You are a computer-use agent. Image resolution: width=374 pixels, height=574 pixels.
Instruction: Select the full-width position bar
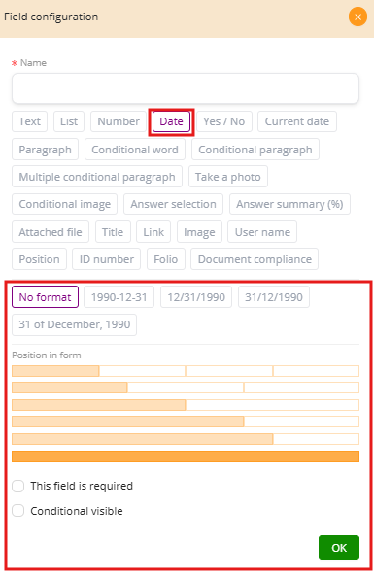click(186, 456)
